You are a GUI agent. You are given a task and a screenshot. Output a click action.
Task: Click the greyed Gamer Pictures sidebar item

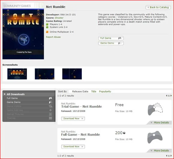pyautogui.click(x=15, y=114)
